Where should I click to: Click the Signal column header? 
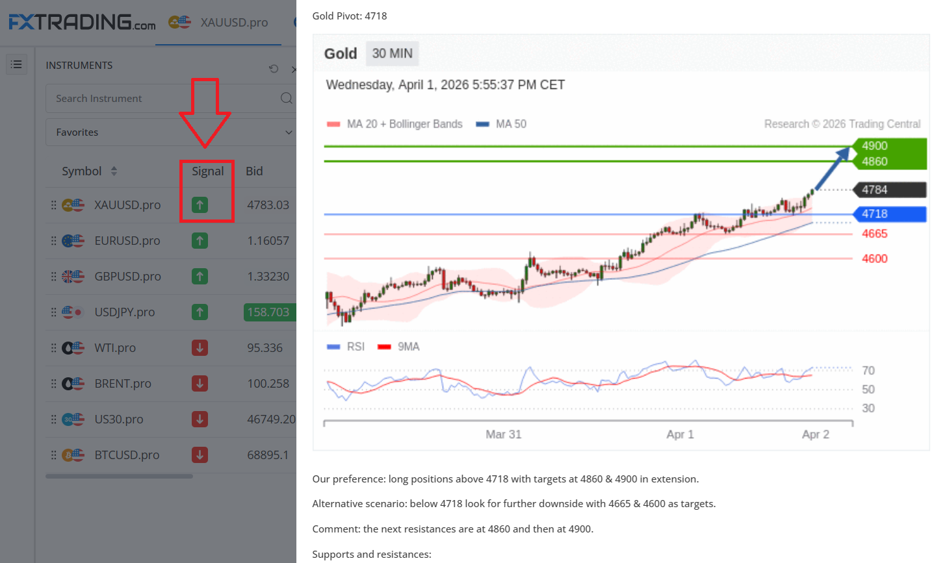[x=207, y=171]
